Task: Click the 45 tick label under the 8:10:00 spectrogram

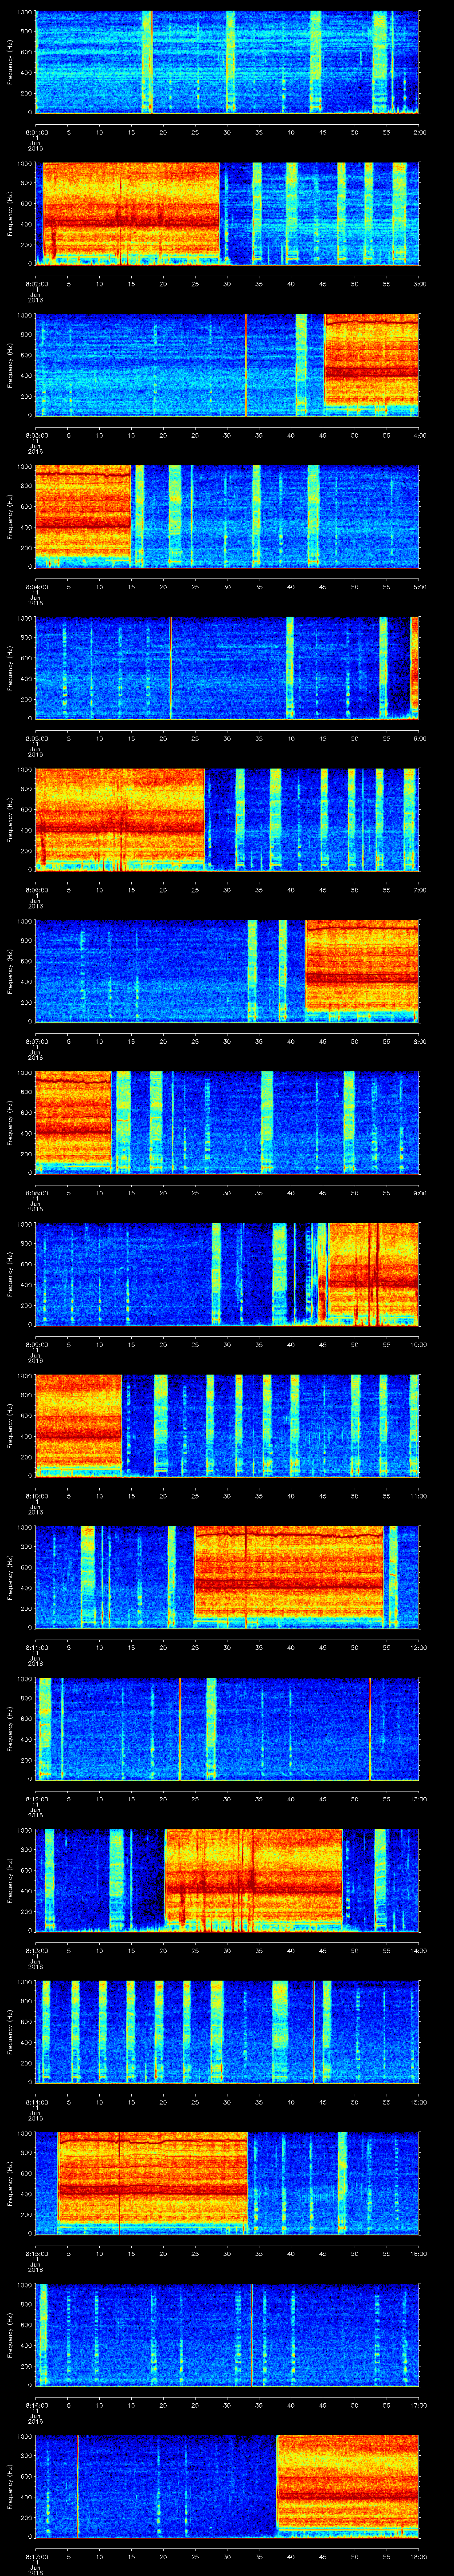Action: [x=323, y=1496]
